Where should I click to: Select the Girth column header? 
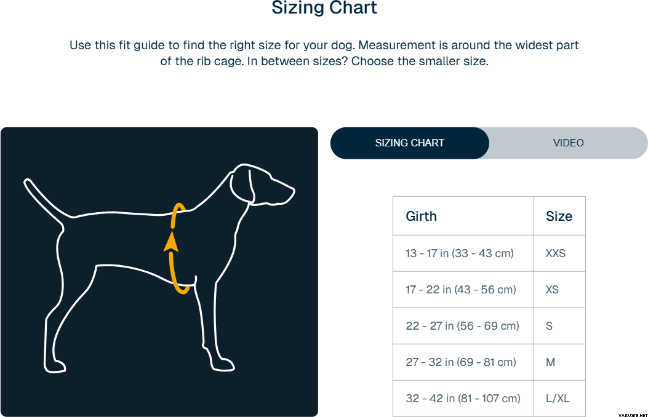click(422, 216)
